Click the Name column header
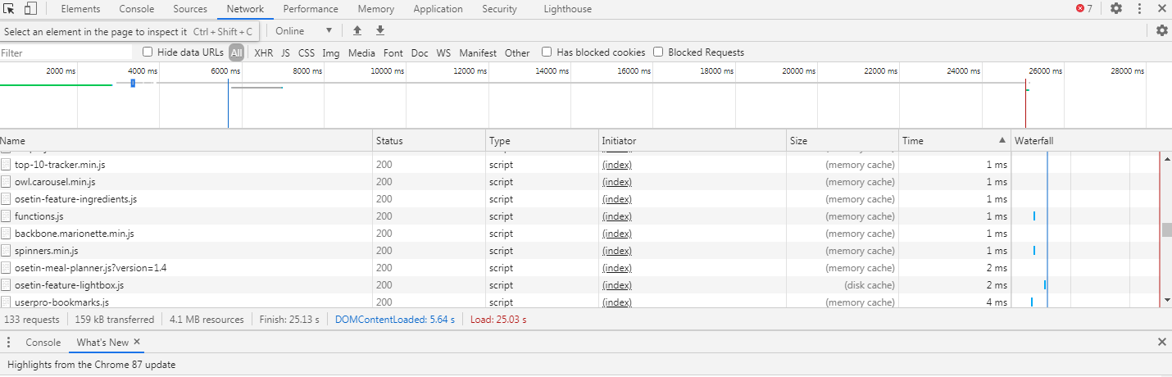The width and height of the screenshot is (1172, 377). pyautogui.click(x=186, y=141)
